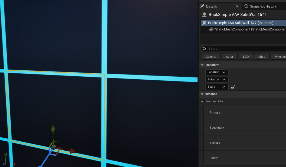Focus the Details search field
The image size is (286, 167).
point(244,49)
